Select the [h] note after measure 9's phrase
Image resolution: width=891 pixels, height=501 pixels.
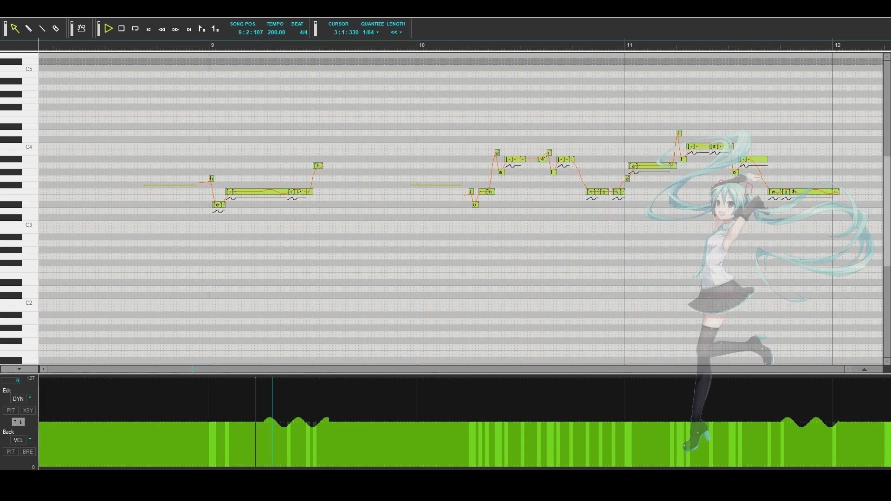point(318,166)
